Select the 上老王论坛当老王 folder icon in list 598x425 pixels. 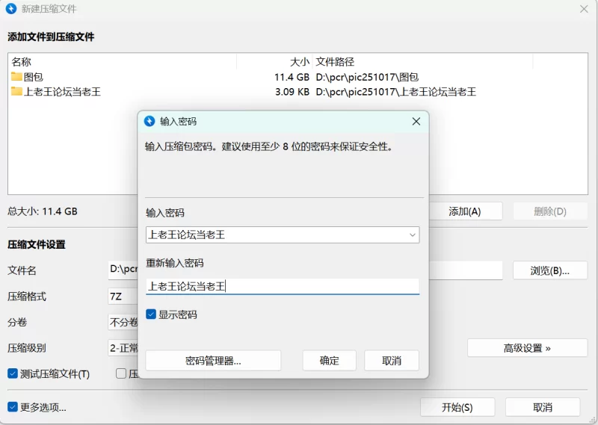16,92
